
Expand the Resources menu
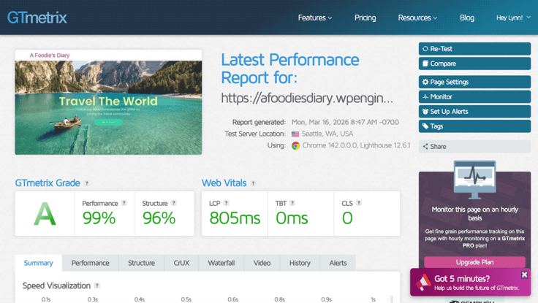click(417, 18)
